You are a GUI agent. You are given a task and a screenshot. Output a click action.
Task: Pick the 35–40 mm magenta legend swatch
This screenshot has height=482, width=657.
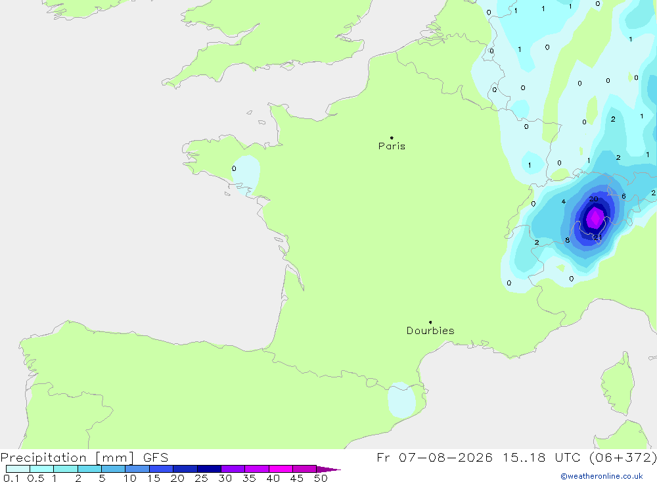pos(257,469)
